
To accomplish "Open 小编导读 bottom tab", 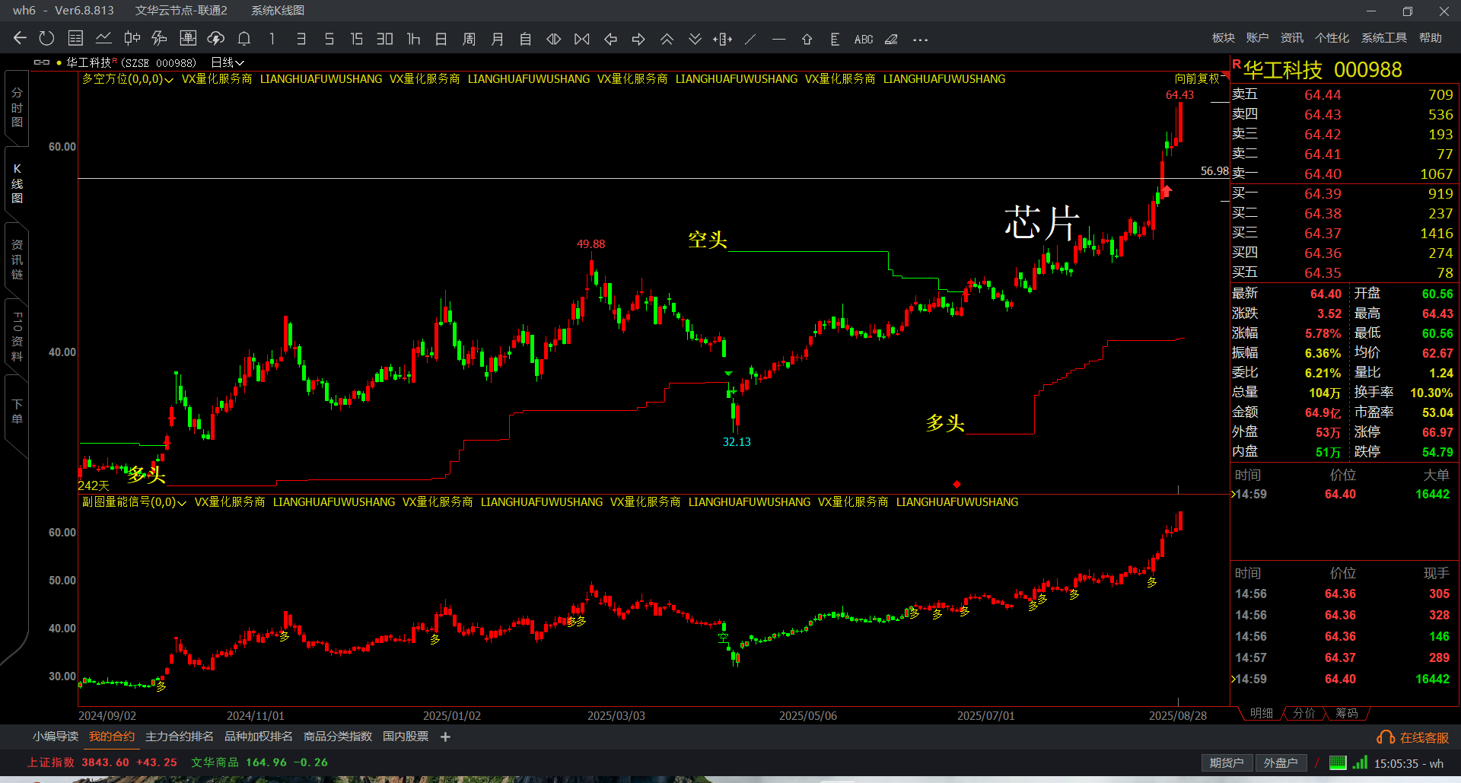I will pyautogui.click(x=56, y=737).
